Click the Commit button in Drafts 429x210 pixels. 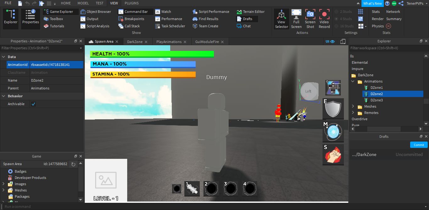pos(419,145)
